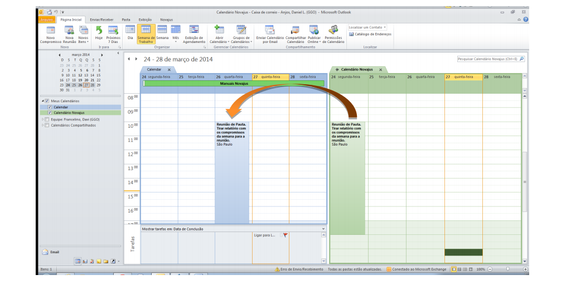Select day 27 in the mini calendar
This screenshot has width=571, height=289.
tap(86, 85)
